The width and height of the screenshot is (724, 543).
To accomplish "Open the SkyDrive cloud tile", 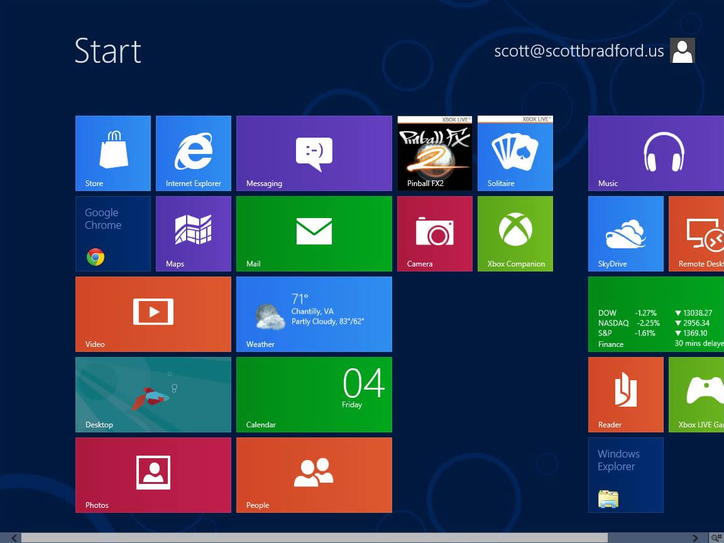I will (x=626, y=234).
